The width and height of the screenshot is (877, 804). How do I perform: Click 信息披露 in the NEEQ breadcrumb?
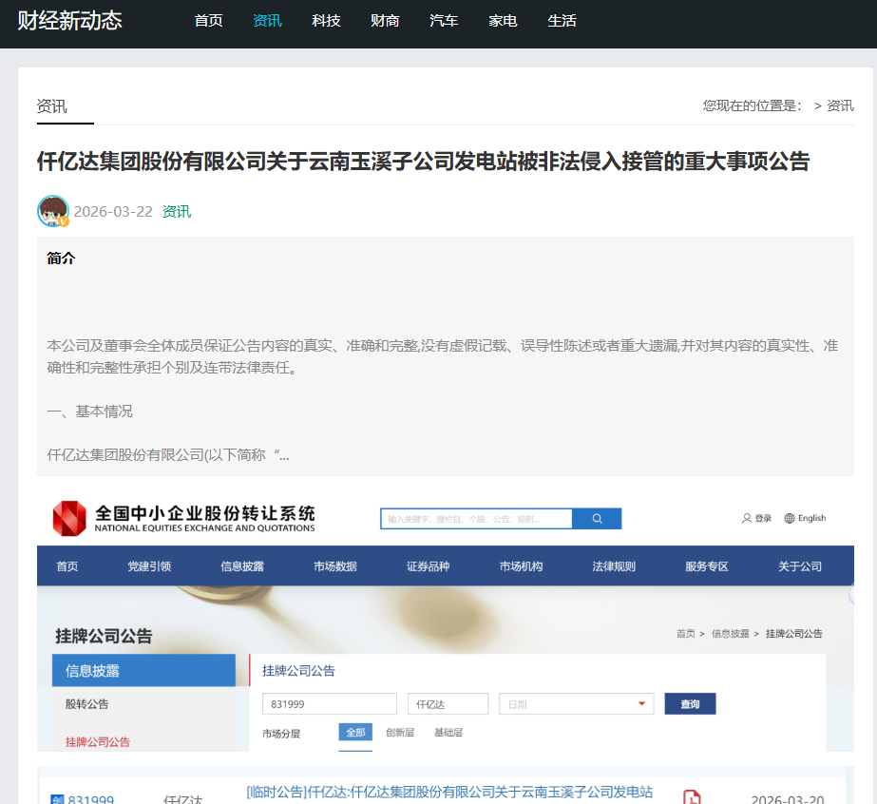730,633
